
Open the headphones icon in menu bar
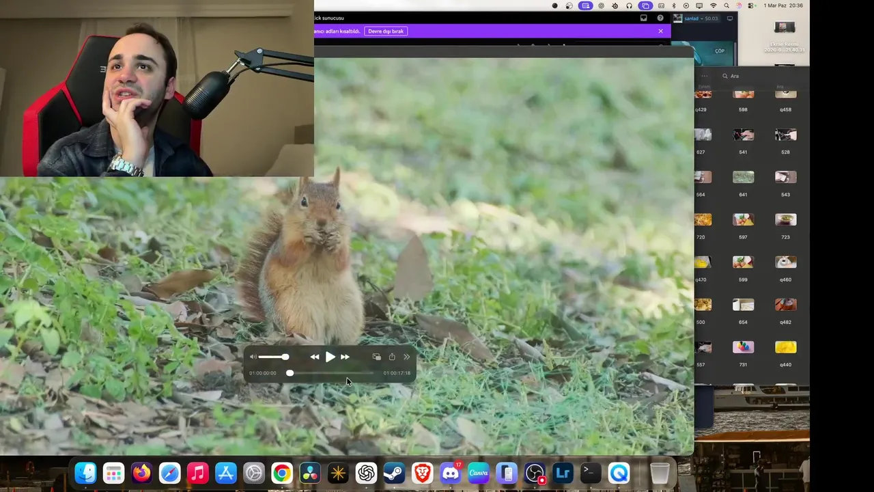click(629, 5)
